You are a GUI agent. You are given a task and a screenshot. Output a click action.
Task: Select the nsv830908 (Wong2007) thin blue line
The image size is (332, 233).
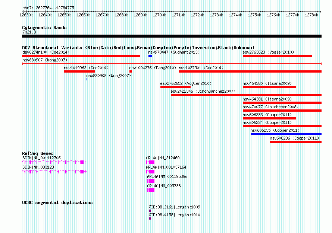click(204, 79)
